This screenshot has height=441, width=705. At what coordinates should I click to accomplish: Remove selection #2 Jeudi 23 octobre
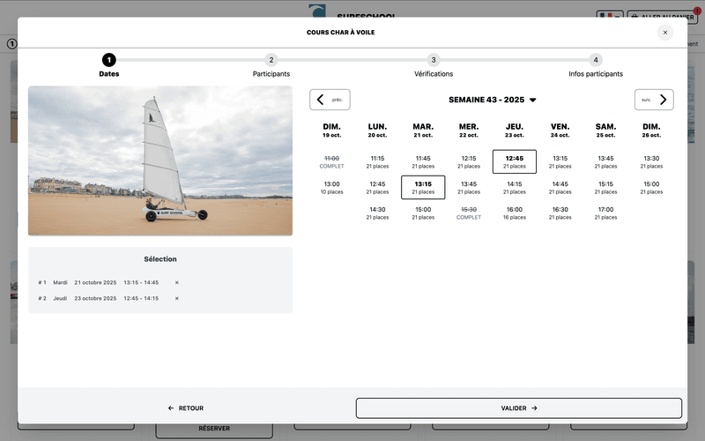point(176,299)
